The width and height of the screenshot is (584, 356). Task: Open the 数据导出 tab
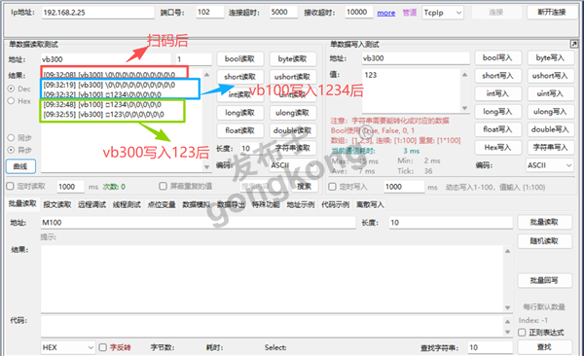click(232, 204)
